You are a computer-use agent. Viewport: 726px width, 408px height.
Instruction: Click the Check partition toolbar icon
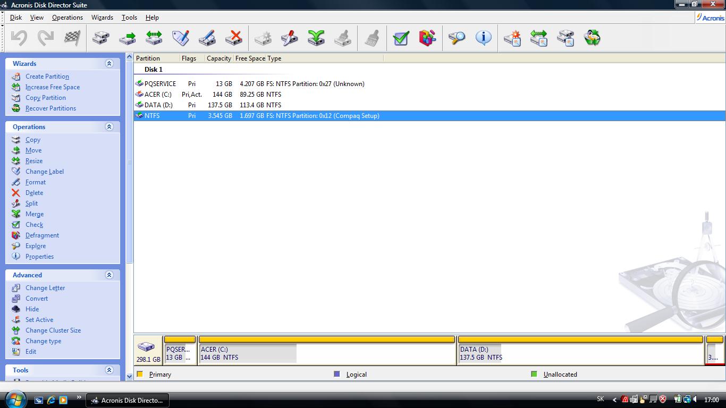pos(401,38)
